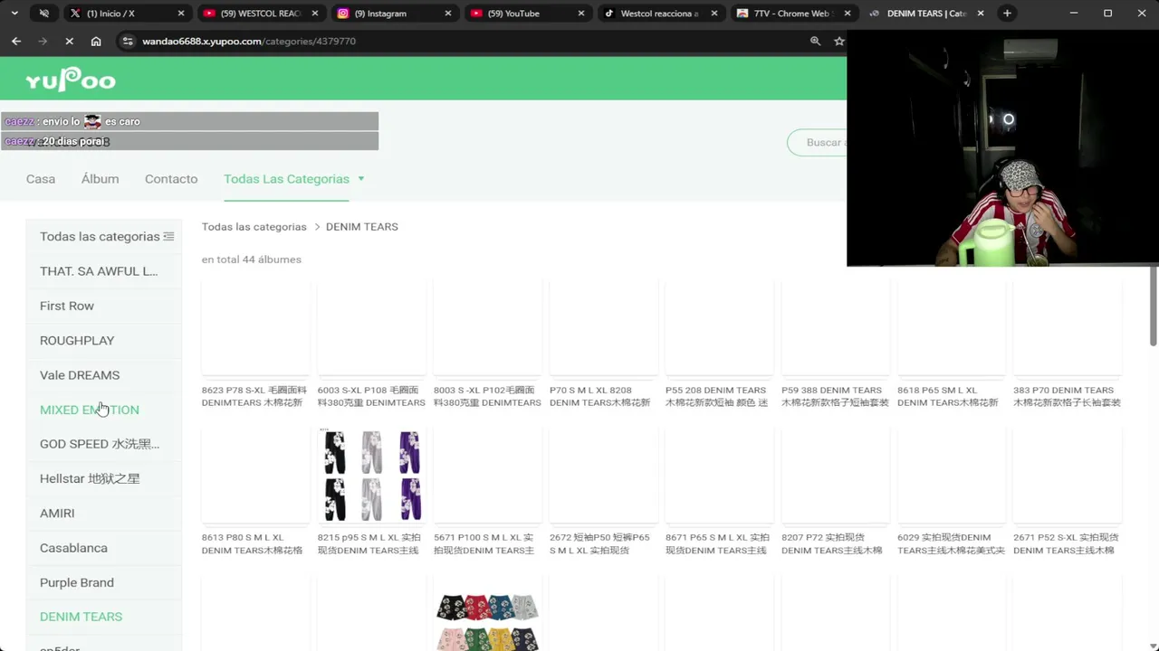Go back to the previous page
This screenshot has width=1159, height=651.
pos(16,42)
